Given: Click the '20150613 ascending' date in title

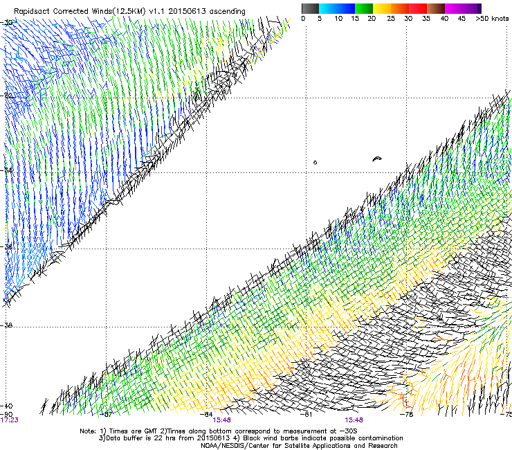Looking at the screenshot, I should [207, 12].
